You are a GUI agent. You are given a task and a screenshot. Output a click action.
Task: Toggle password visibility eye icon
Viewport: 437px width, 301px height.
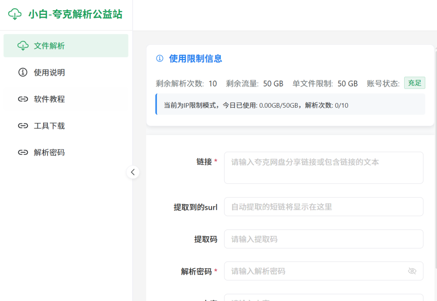(412, 271)
